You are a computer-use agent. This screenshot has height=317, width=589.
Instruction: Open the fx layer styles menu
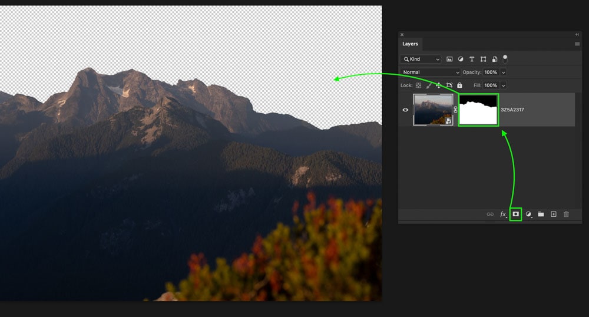tap(504, 214)
